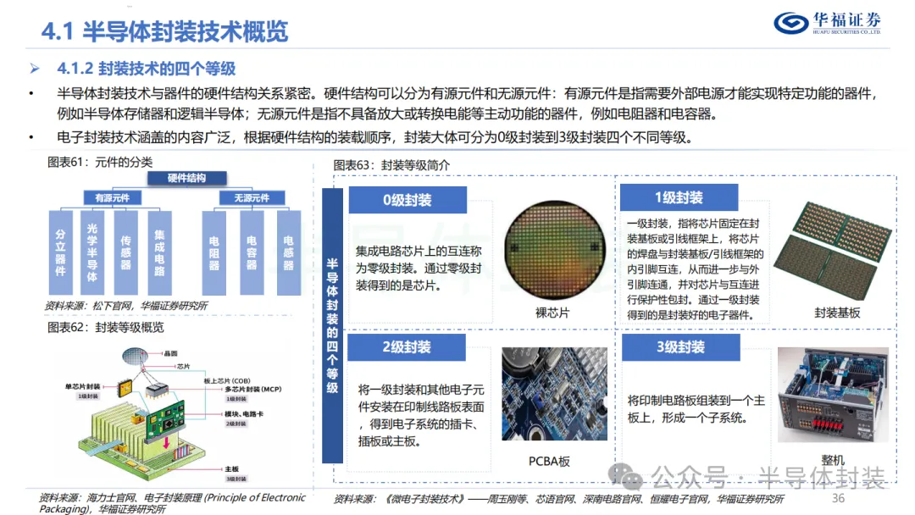Click the 电阻器 column box

[214, 252]
